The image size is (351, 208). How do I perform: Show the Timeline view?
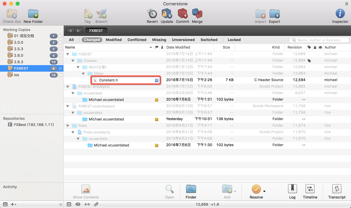(x=310, y=189)
